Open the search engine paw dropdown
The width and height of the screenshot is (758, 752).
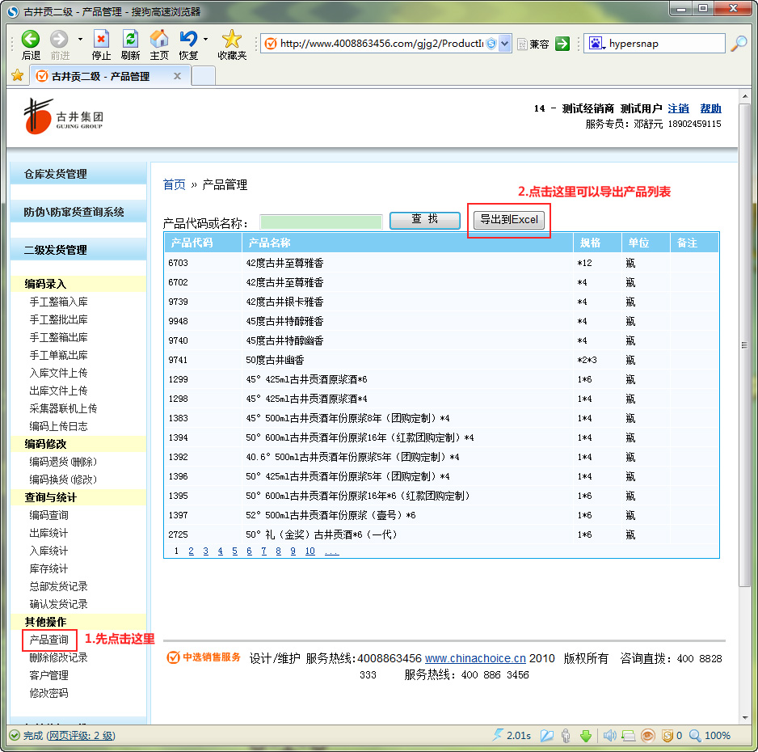pyautogui.click(x=596, y=44)
